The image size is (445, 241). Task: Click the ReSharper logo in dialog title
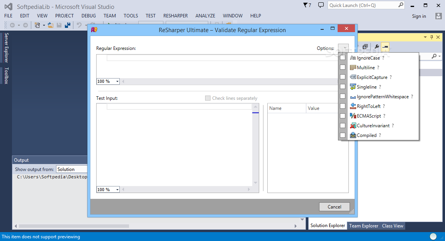point(94,29)
